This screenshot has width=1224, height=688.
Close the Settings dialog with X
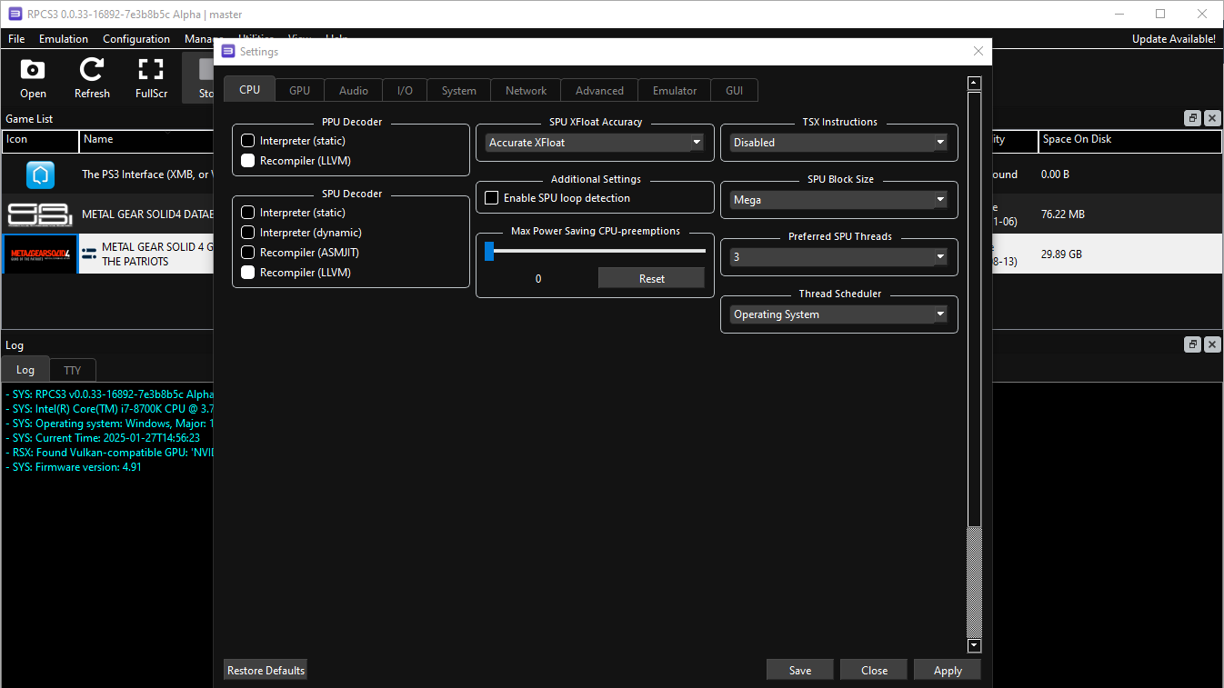pos(978,52)
